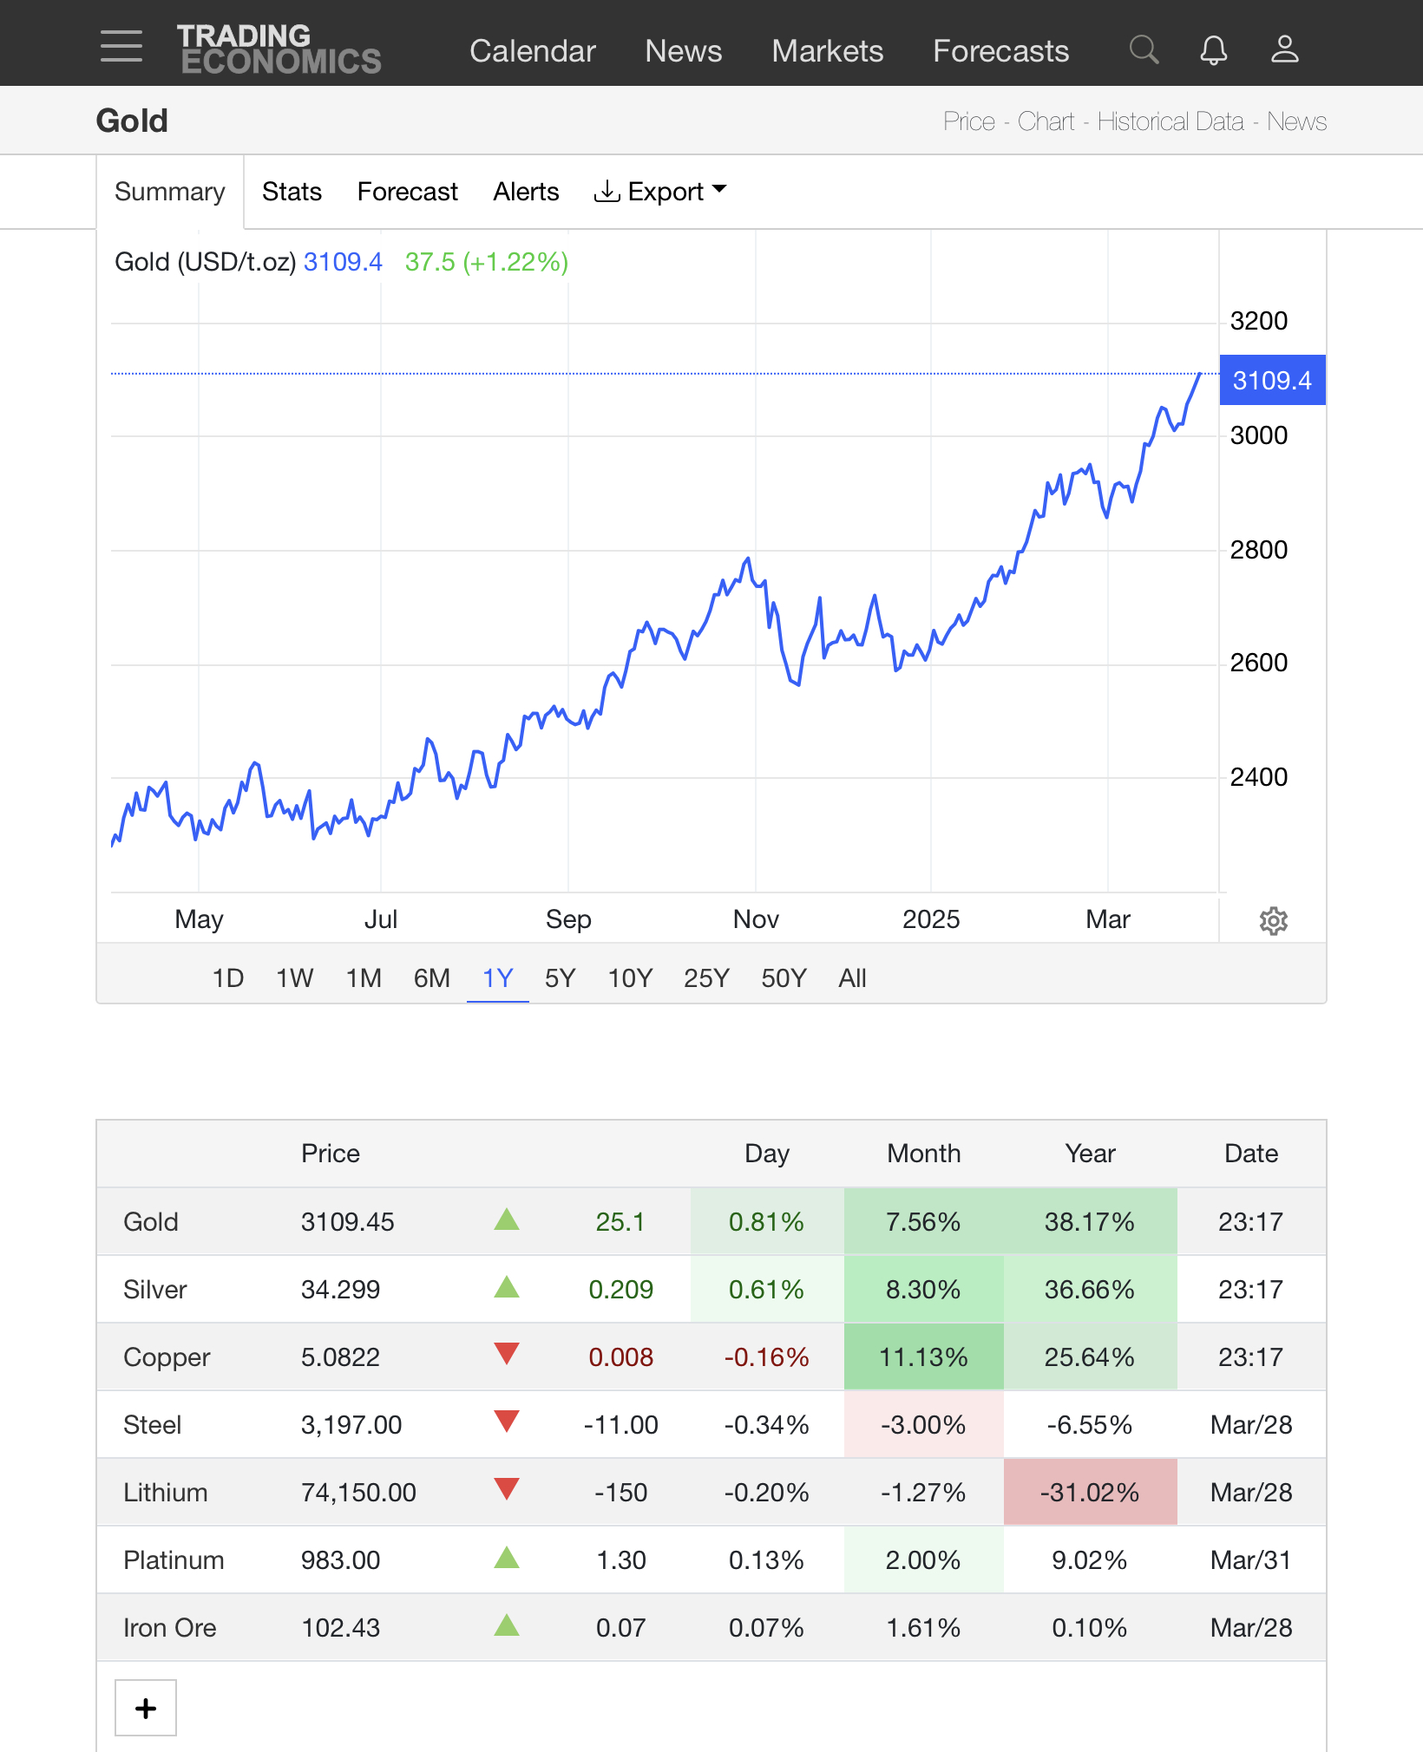Switch to the Alerts tab
Screen dimensions: 1423x1752
(x=526, y=192)
